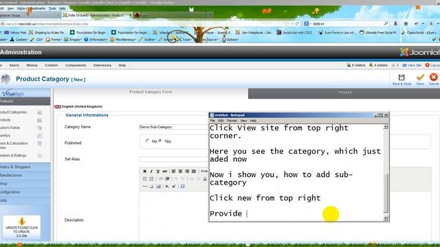440x247 pixels.
Task: Open the Information developer toolbar dropdown
Action: tap(96, 40)
